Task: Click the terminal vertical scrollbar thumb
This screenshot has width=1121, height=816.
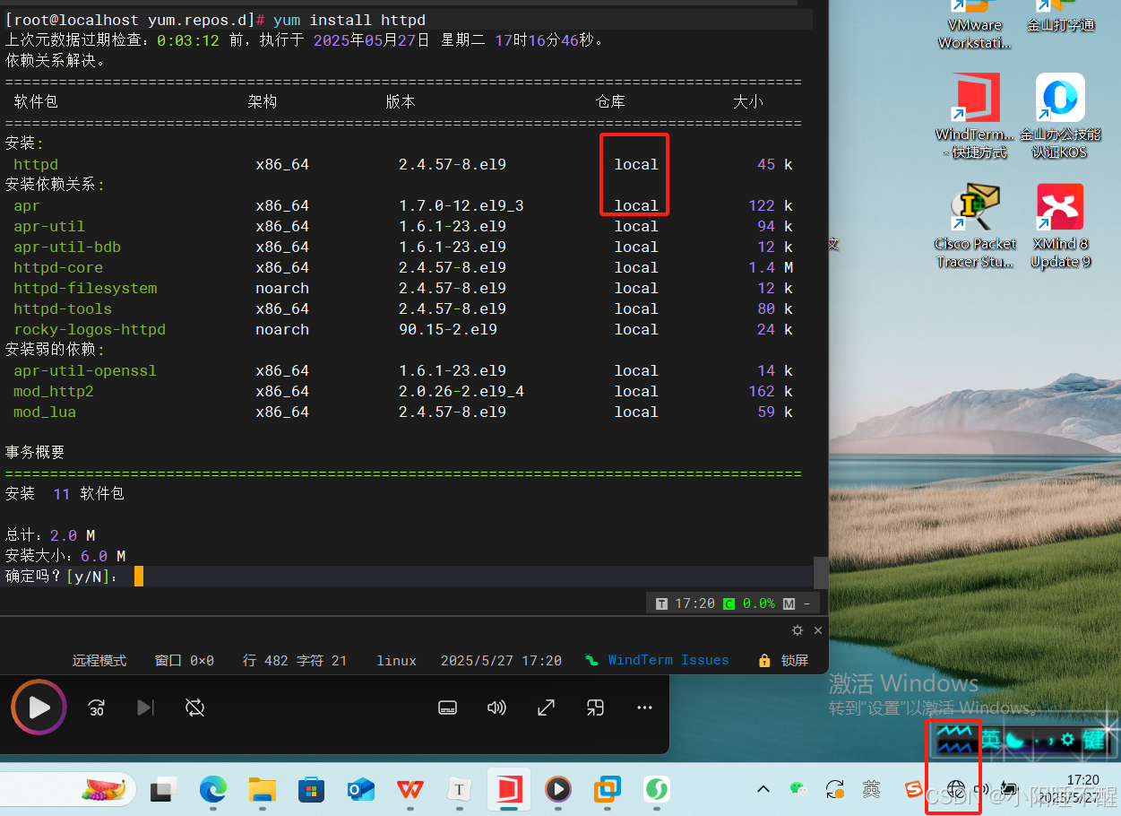Action: pos(820,572)
